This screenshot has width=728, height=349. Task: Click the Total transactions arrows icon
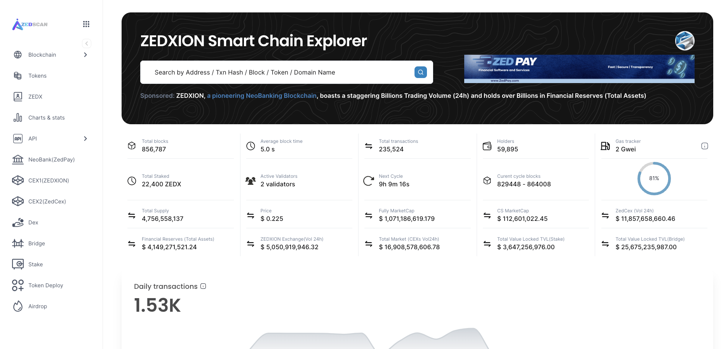tap(369, 146)
